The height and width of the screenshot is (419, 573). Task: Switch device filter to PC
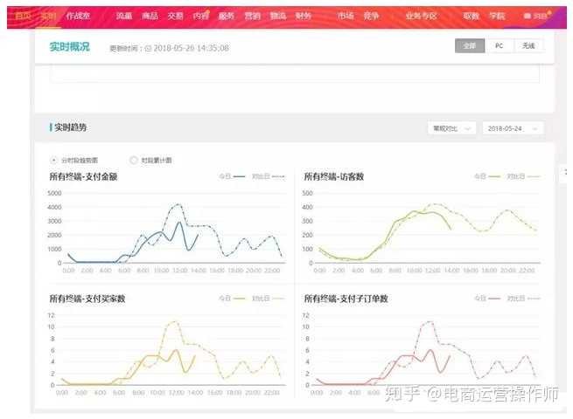(x=499, y=45)
